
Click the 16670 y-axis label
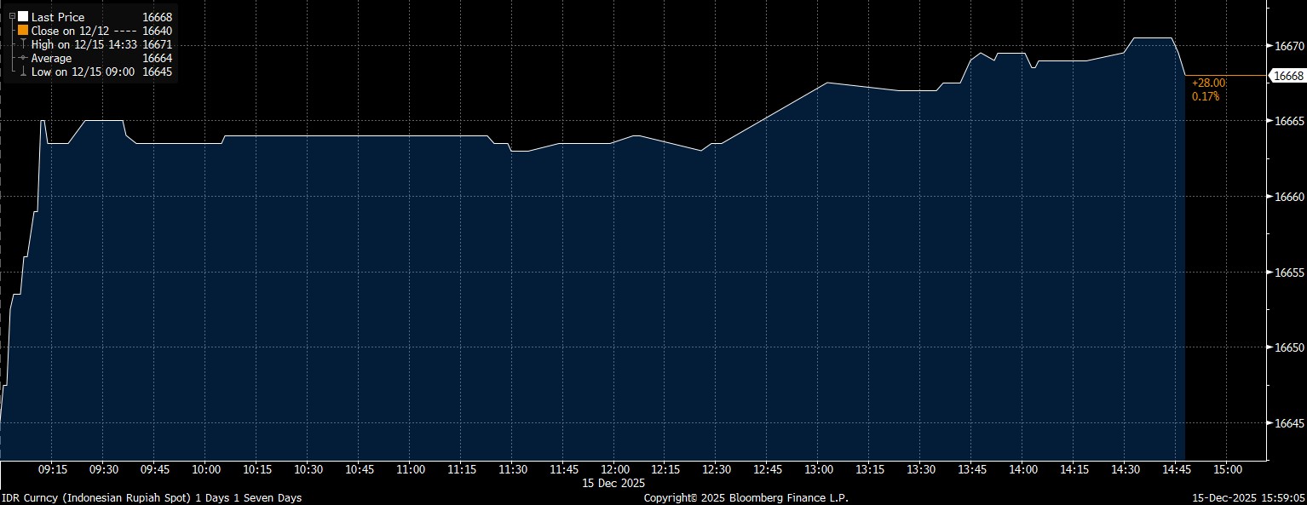coord(1287,45)
